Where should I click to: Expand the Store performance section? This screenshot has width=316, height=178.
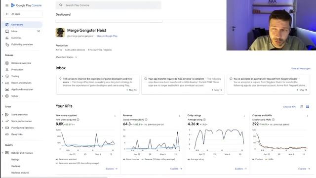pos(2,121)
